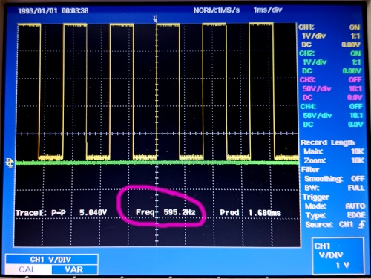The image size is (371, 279).
Task: Click the 1ms/div timebase setting
Action: (x=268, y=10)
